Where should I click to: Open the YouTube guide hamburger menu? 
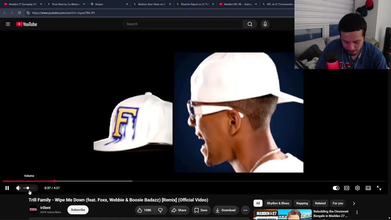click(x=8, y=24)
